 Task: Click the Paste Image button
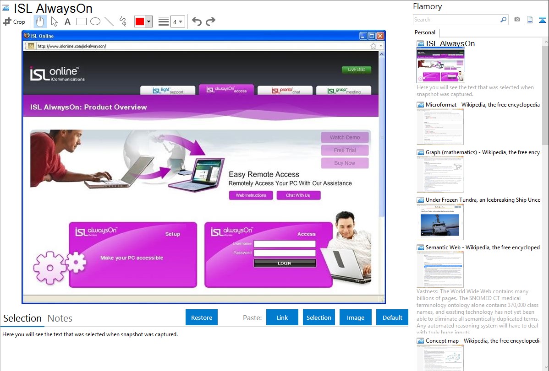pyautogui.click(x=355, y=317)
